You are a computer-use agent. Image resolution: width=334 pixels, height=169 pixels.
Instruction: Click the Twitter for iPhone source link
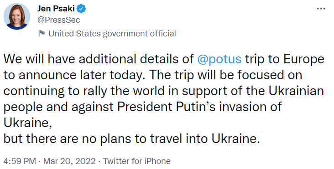(137, 161)
